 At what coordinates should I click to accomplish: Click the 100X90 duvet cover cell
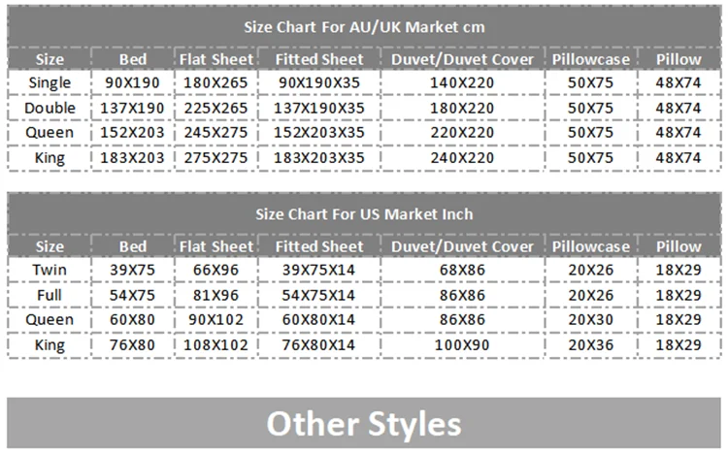pos(462,343)
